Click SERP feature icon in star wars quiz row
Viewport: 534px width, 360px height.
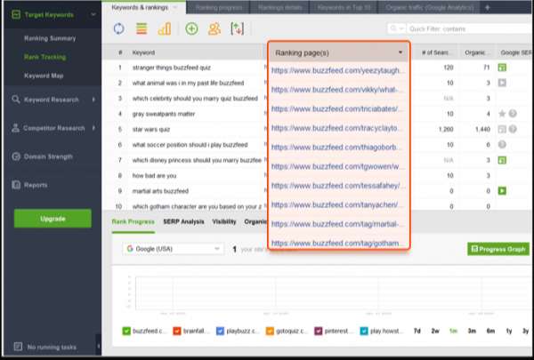coord(502,129)
